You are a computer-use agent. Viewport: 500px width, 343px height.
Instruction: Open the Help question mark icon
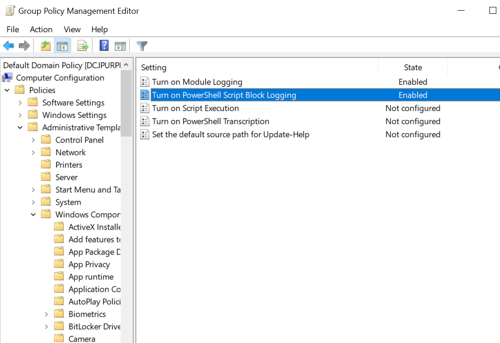point(104,46)
